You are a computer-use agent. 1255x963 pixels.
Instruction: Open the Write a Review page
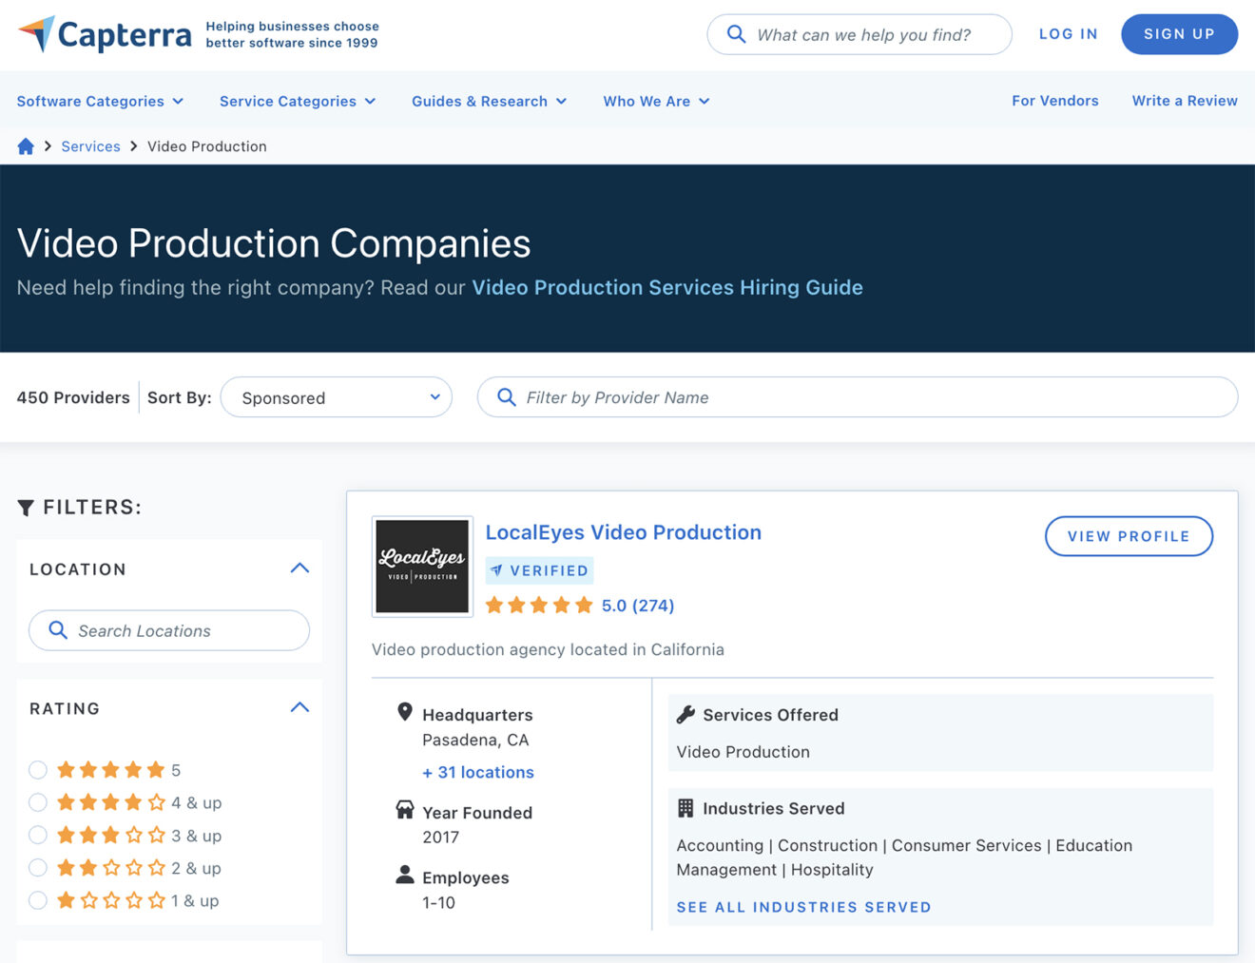[x=1185, y=101]
